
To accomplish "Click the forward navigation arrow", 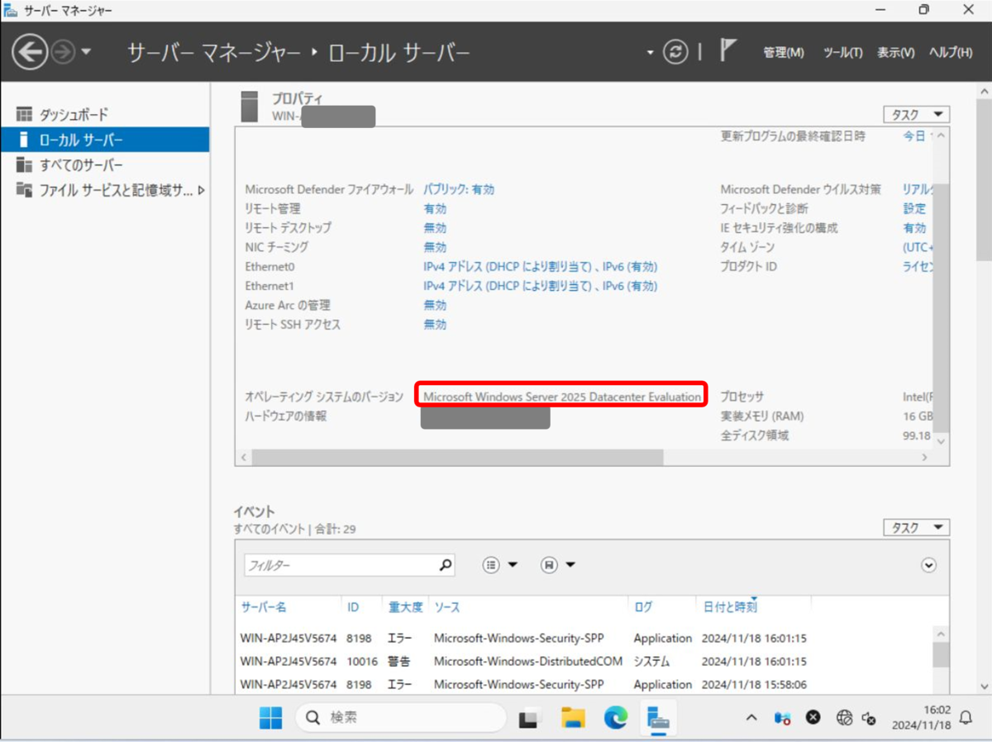I will 63,53.
